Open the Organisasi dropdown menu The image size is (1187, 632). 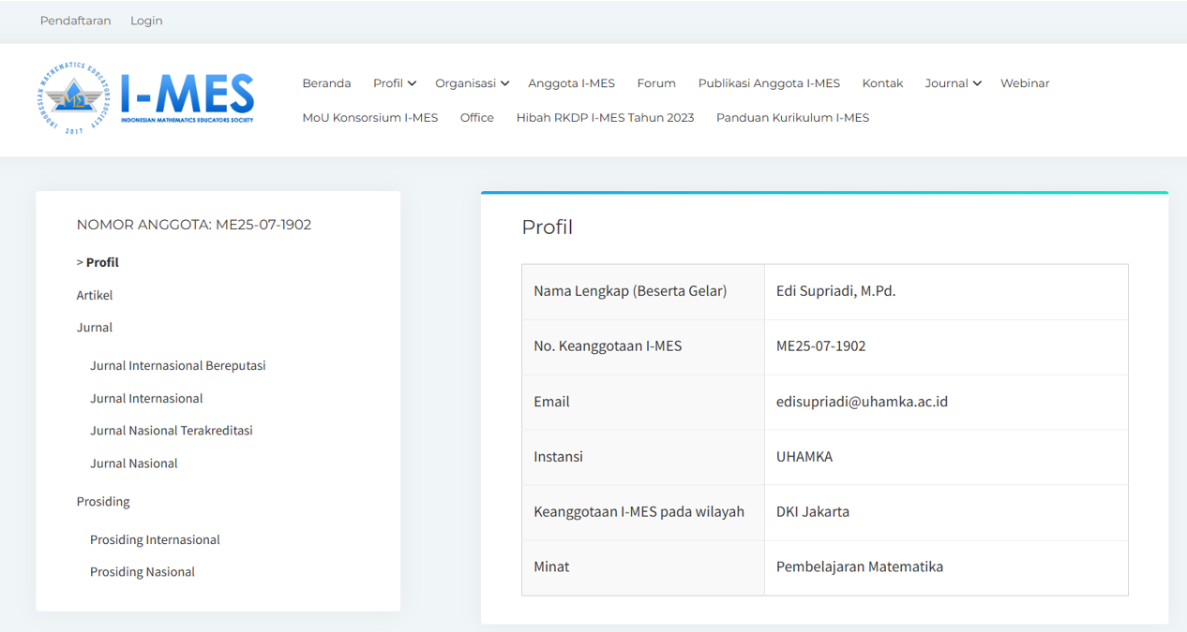pyautogui.click(x=472, y=83)
